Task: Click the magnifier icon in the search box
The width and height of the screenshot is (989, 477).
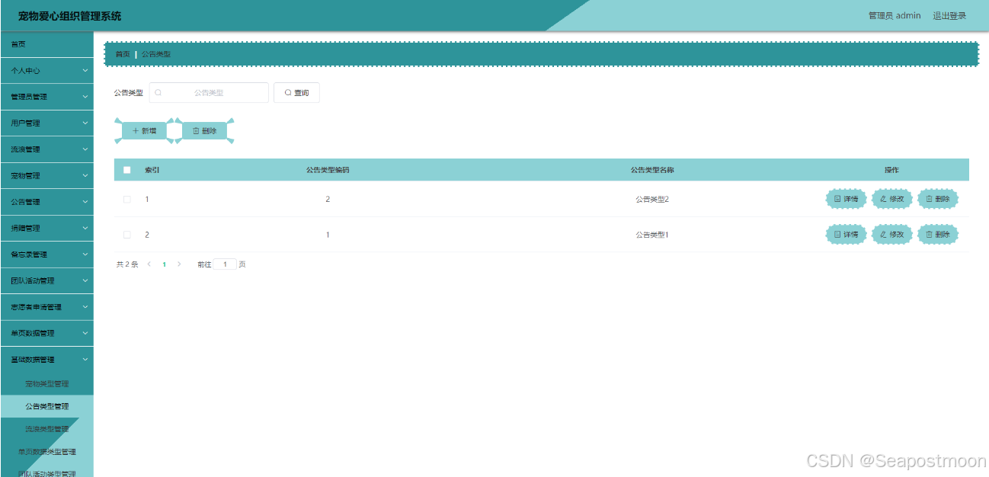Action: pyautogui.click(x=158, y=91)
